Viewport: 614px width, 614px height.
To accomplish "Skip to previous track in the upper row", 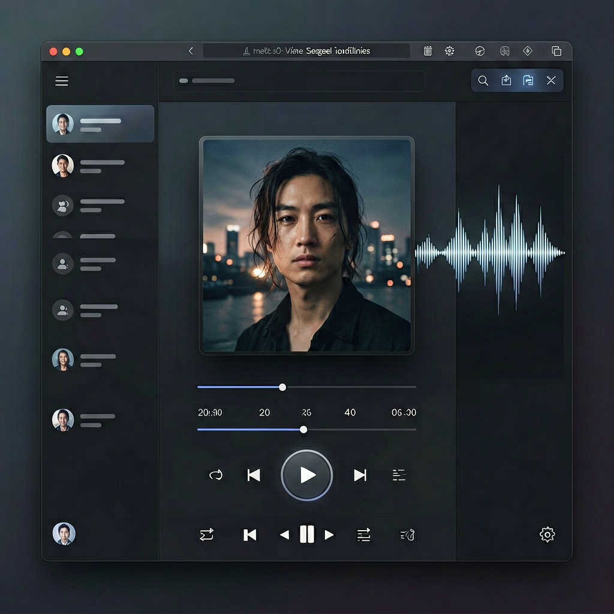I will coord(254,475).
